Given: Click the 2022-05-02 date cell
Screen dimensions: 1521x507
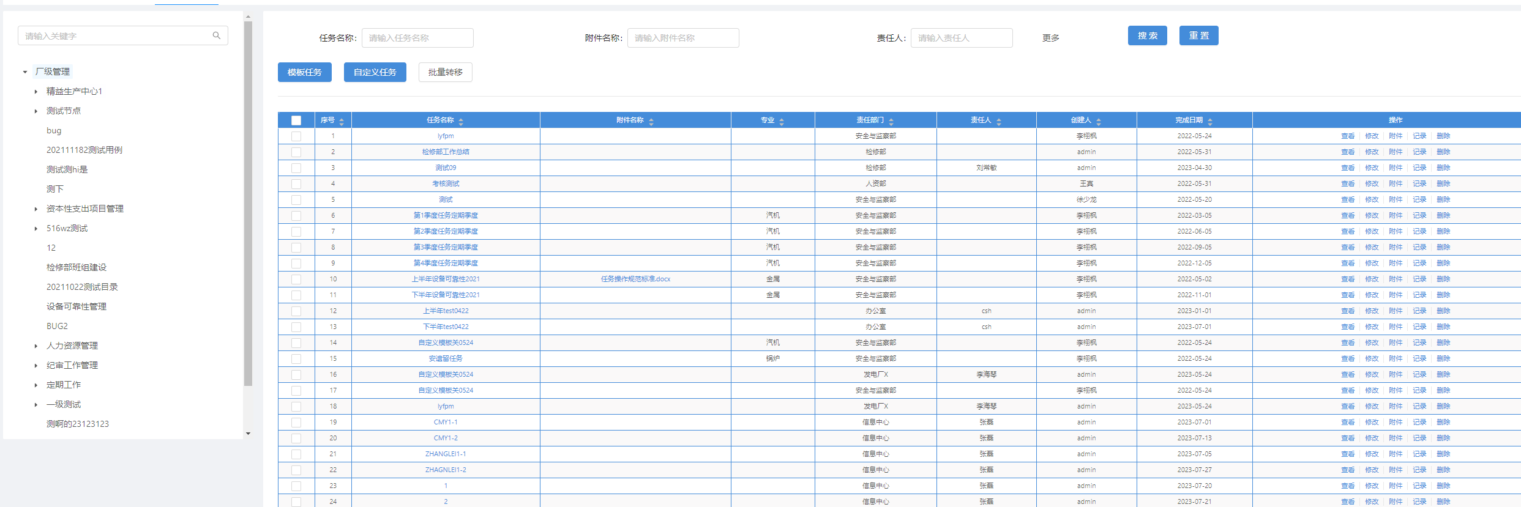Looking at the screenshot, I should (x=1194, y=279).
